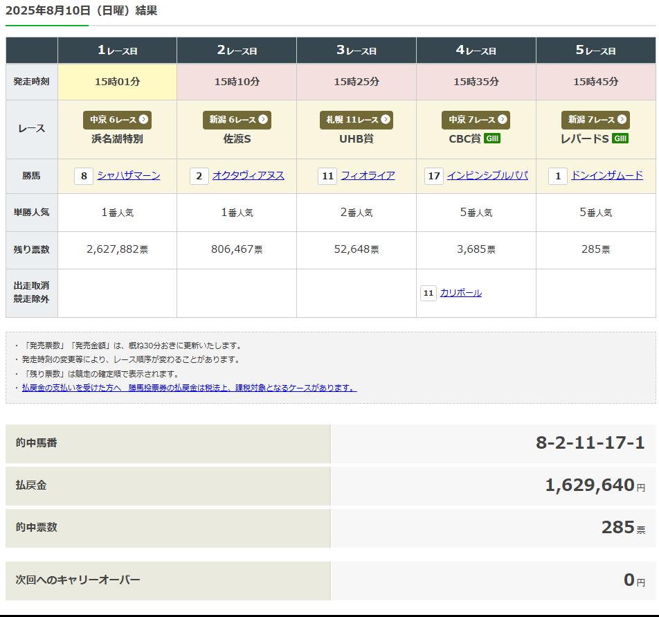Viewport: 659px width, 617px height.
Task: Click remaining votes 52,648票
Action: pyautogui.click(x=356, y=249)
